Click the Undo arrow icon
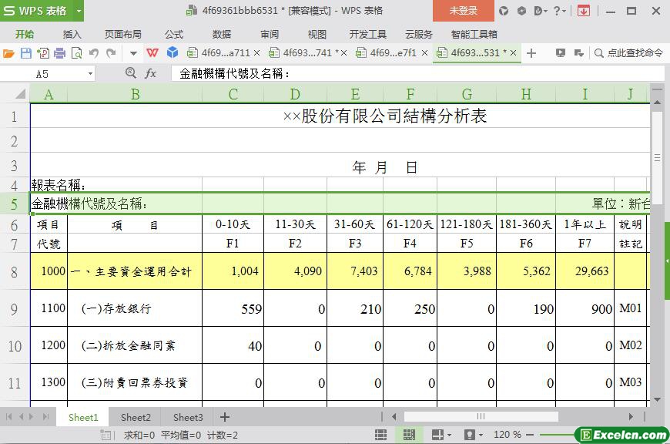Image resolution: width=670 pixels, height=444 pixels. tap(94, 53)
